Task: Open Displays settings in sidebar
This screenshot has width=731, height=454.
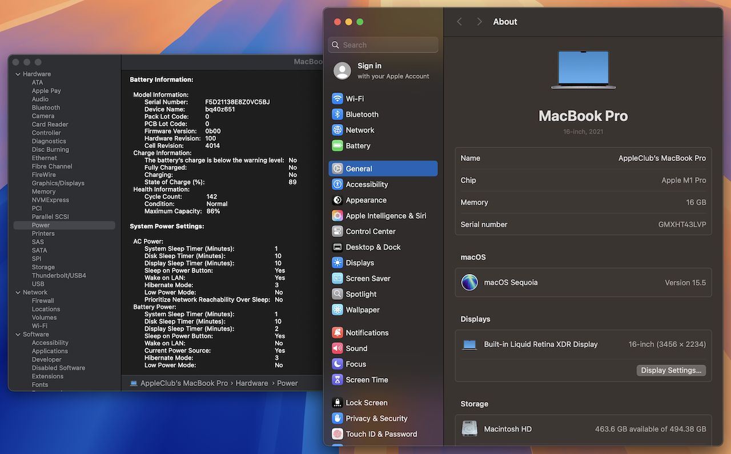Action: pos(383,263)
